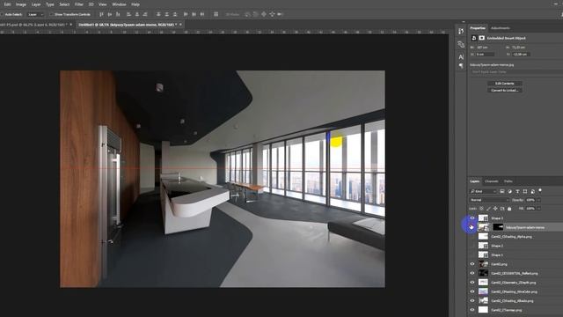Hide the WireColor.png layer
This screenshot has width=563, height=317.
point(472,291)
